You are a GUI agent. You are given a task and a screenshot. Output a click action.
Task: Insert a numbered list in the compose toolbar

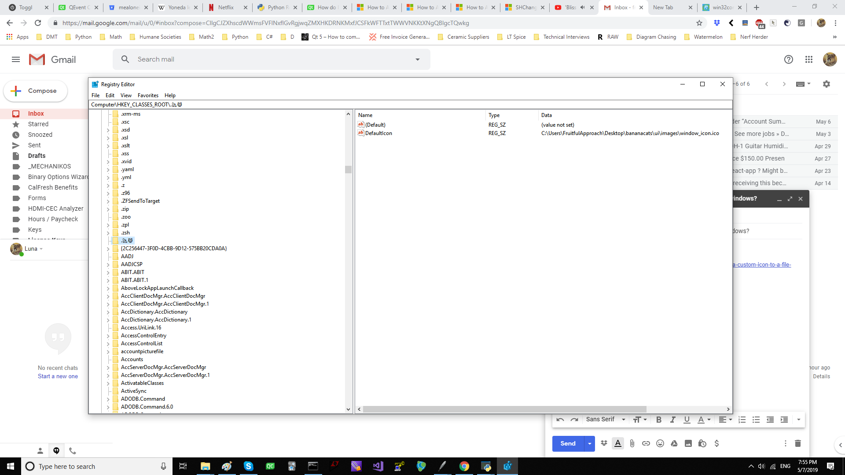click(x=742, y=420)
